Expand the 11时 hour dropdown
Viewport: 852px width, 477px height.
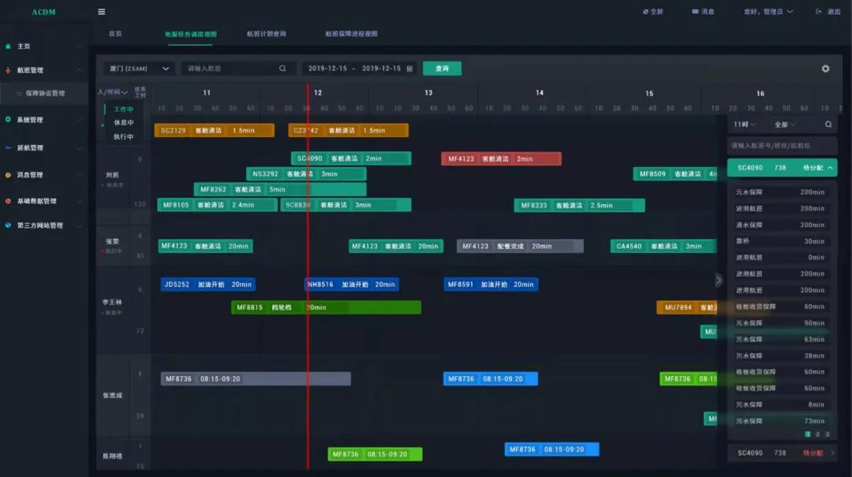(744, 125)
